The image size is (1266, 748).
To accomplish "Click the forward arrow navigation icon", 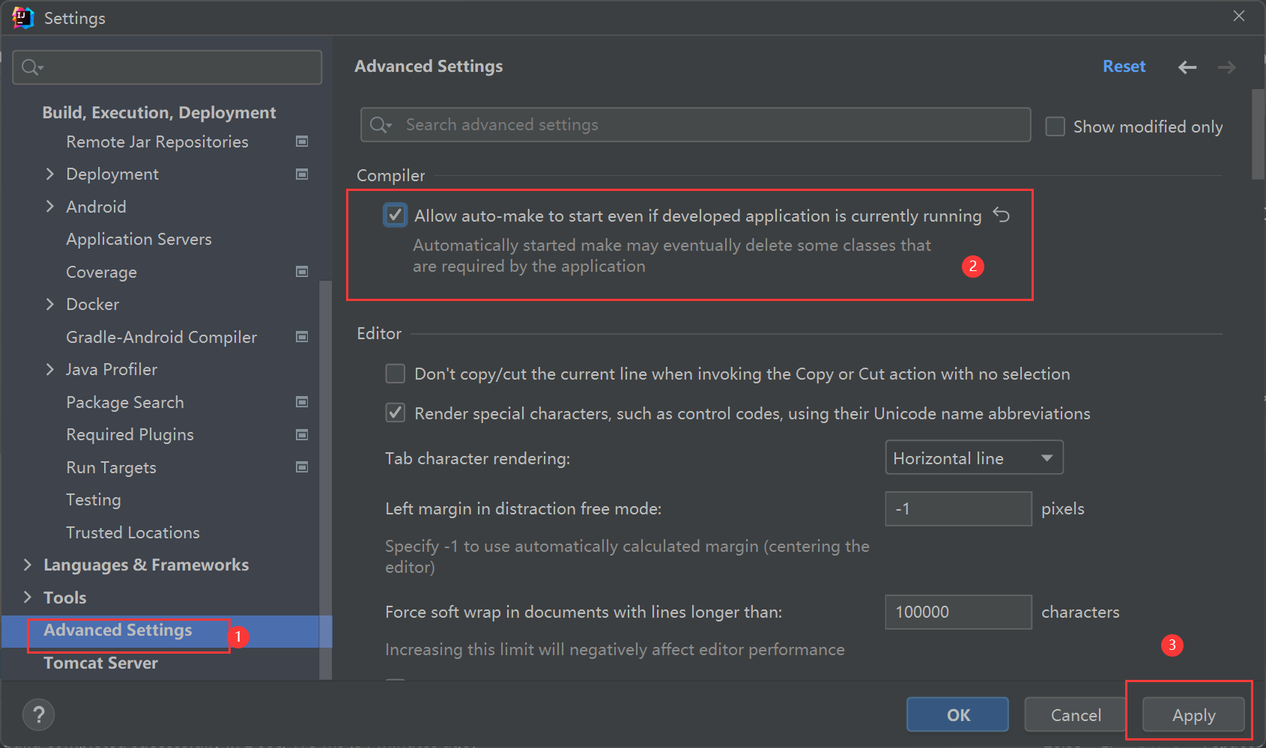I will (1226, 67).
